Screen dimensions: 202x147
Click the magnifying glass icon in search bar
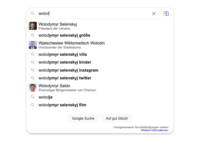click(33, 14)
